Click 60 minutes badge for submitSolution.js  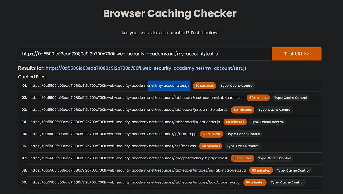243,109
